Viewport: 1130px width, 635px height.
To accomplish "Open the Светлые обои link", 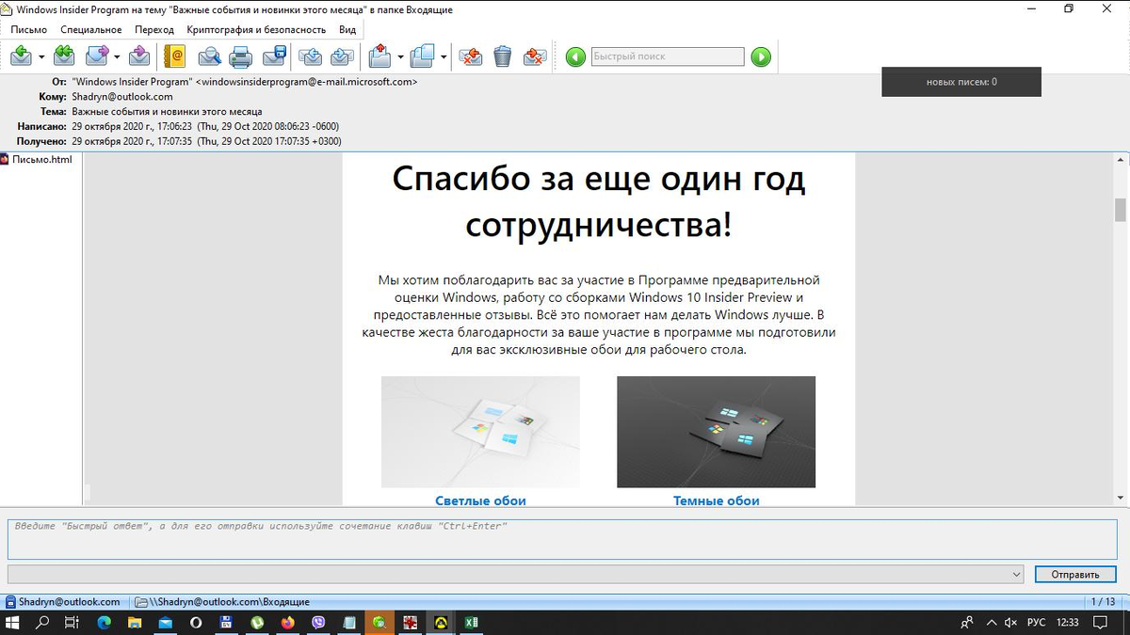I will coord(480,500).
